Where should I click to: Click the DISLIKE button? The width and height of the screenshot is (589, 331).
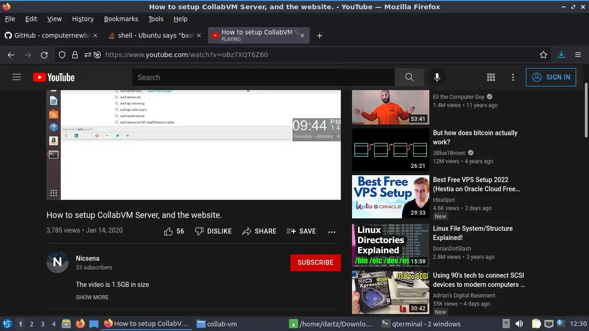click(213, 231)
